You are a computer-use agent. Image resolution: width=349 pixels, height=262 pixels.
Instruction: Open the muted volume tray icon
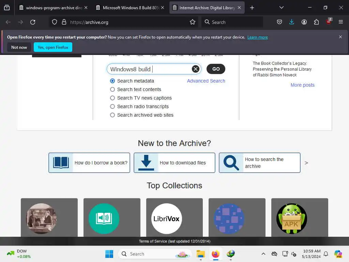click(x=294, y=254)
